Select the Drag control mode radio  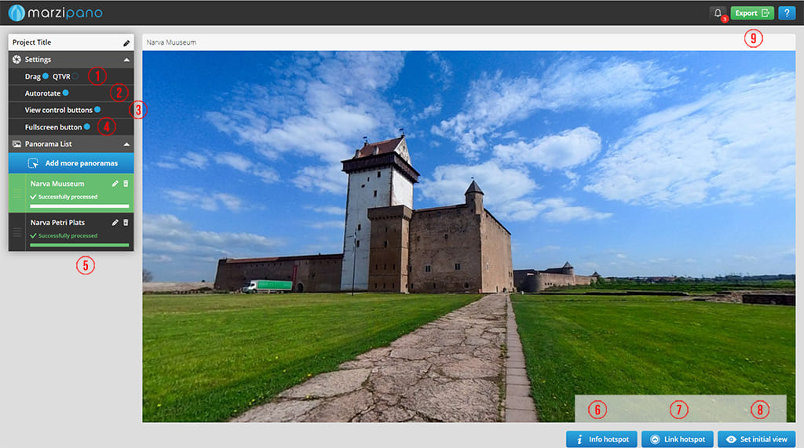coord(46,76)
